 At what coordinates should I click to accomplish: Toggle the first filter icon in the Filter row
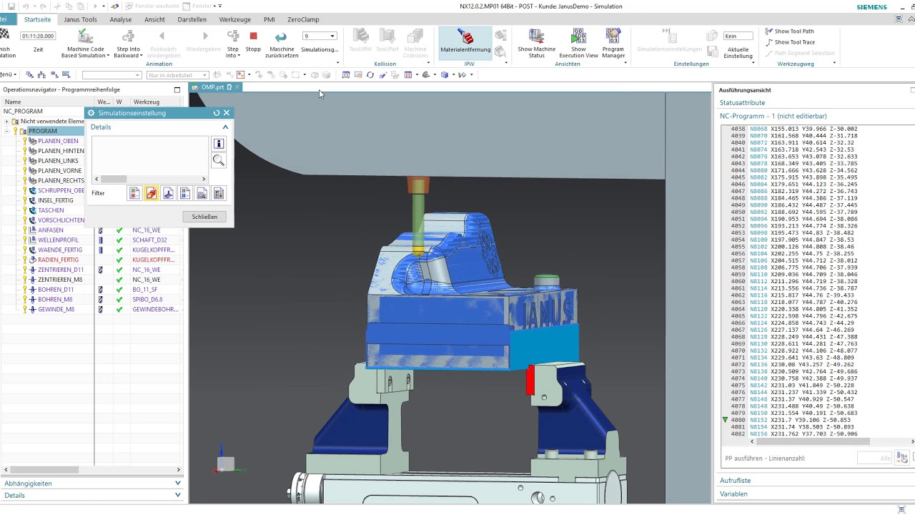pyautogui.click(x=134, y=193)
